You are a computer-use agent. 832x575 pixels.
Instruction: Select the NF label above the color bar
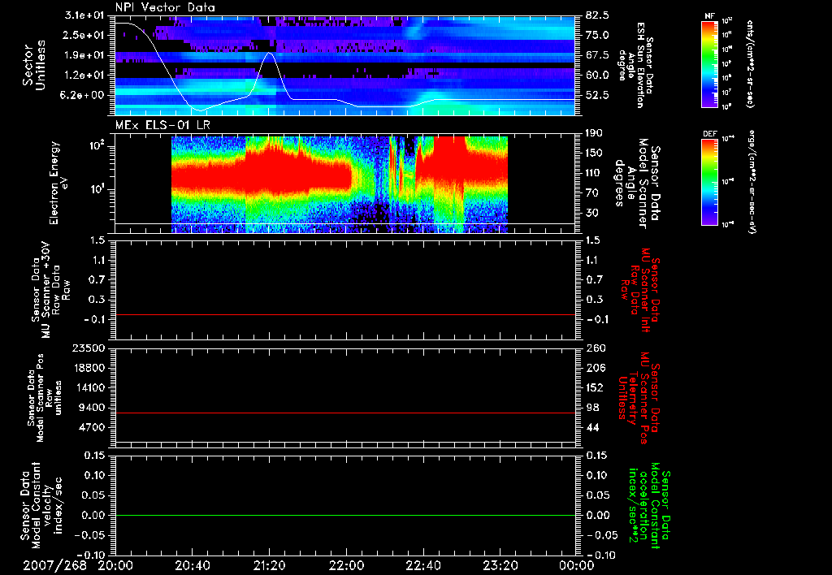(709, 16)
